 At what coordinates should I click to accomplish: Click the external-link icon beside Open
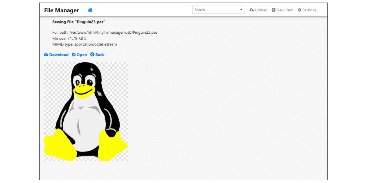pyautogui.click(x=74, y=55)
